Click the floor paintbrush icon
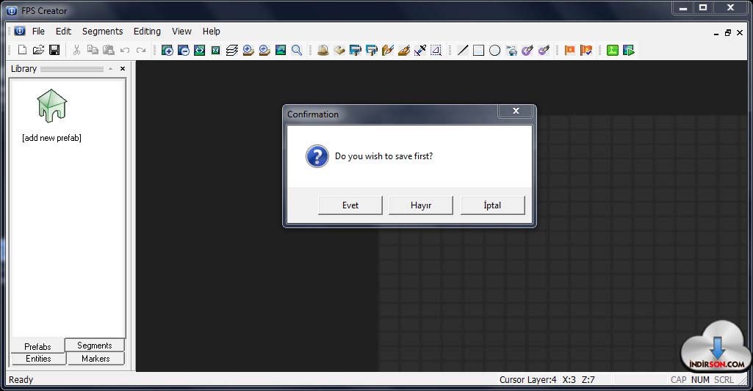Screen dimensions: 753x391 pos(404,50)
